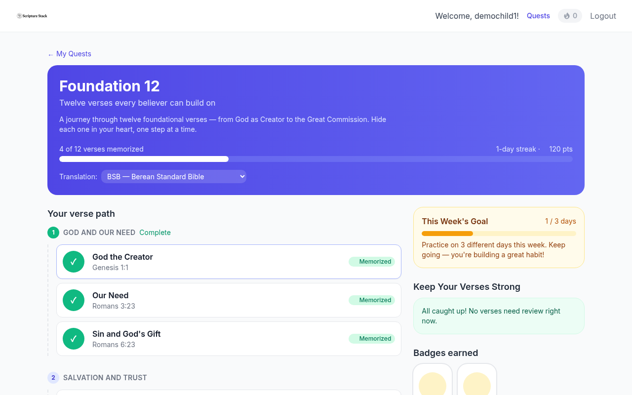Click the green checkmark beside Our Need
Viewport: 632px width, 395px height.
click(x=74, y=300)
